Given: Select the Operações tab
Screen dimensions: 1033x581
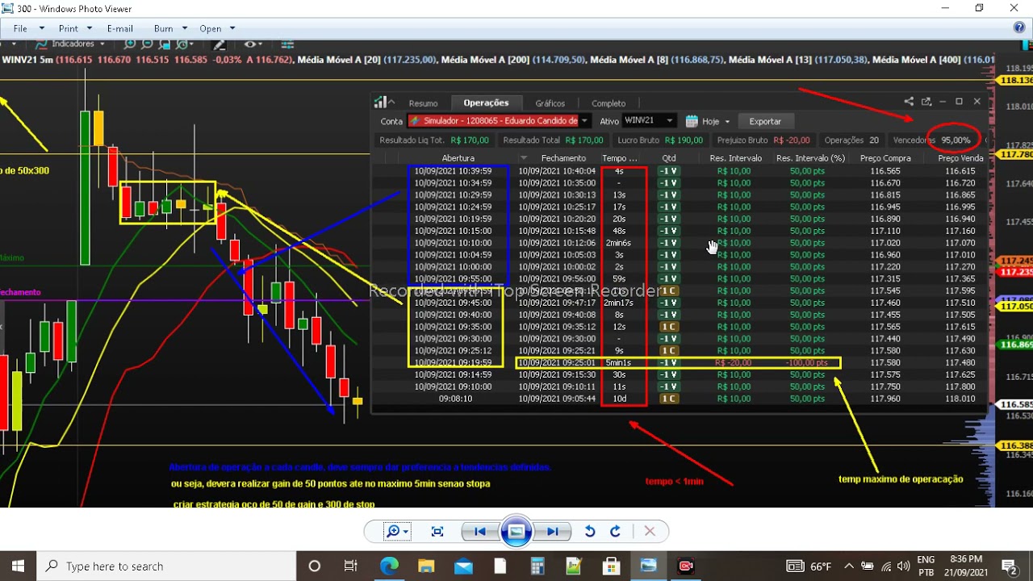Looking at the screenshot, I should click(x=486, y=102).
